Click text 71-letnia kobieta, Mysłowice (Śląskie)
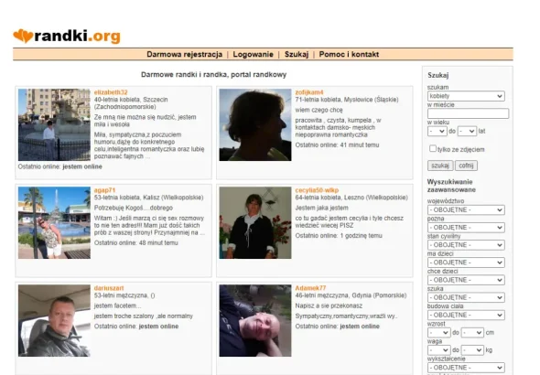Screen dimensions: 540x375 point(347,100)
